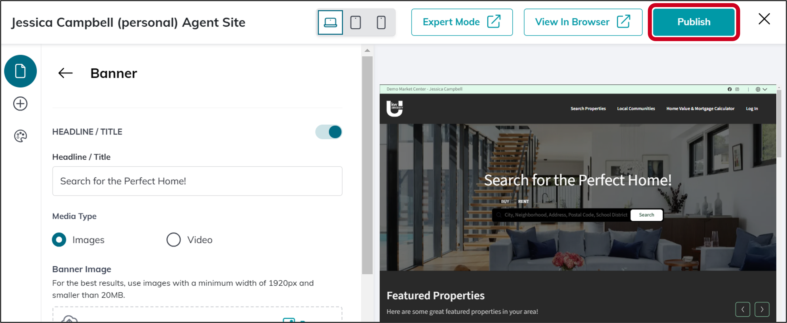Click Log In in preview nav

(x=752, y=109)
